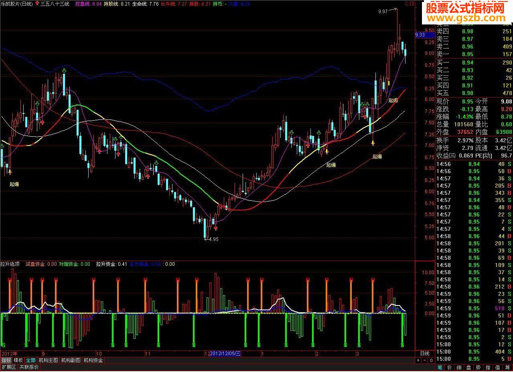Click the 三五八十三线 indicator name
This screenshot has height=372, width=513.
[x=55, y=4]
